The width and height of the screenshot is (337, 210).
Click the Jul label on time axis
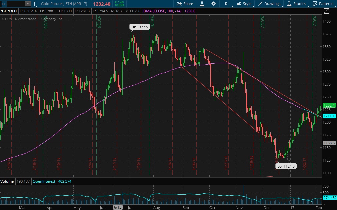pos(130,208)
